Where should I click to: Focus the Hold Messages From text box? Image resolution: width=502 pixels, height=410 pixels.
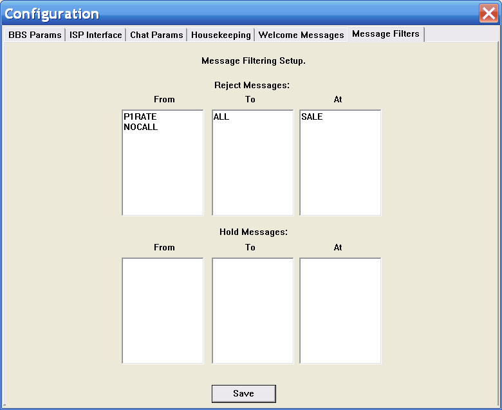tap(163, 310)
